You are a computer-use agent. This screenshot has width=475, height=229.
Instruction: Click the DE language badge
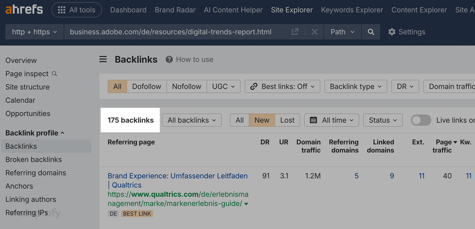(x=113, y=214)
